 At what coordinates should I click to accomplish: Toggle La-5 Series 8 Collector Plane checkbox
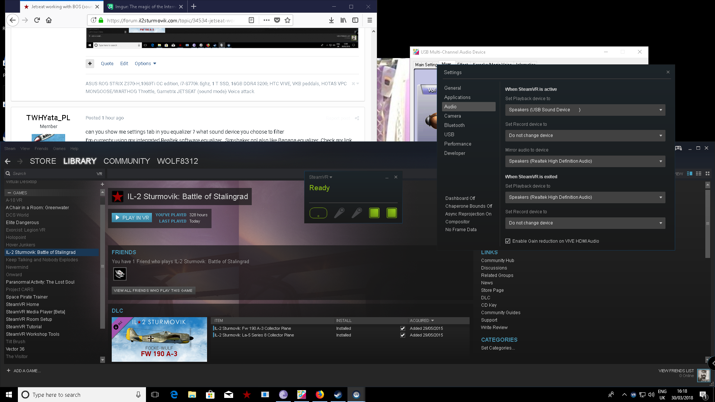coord(403,335)
